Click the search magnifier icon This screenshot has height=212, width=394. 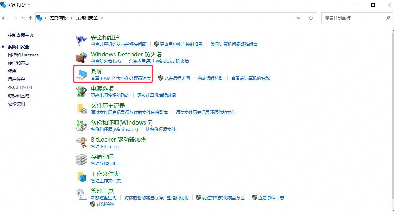tap(388, 18)
